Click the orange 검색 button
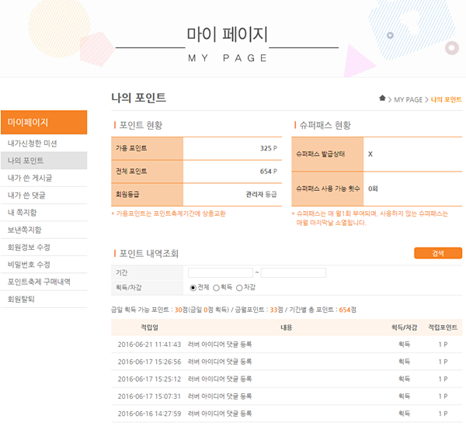 438,254
